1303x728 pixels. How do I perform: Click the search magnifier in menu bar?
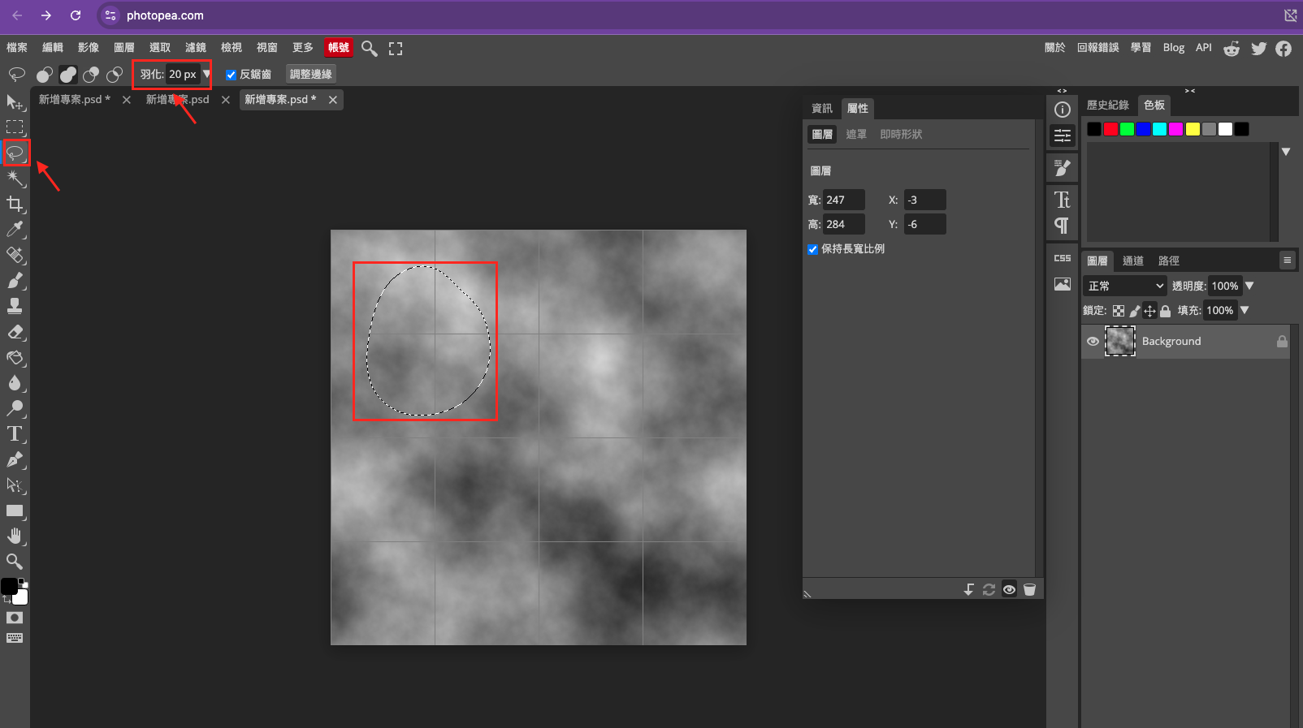(370, 49)
